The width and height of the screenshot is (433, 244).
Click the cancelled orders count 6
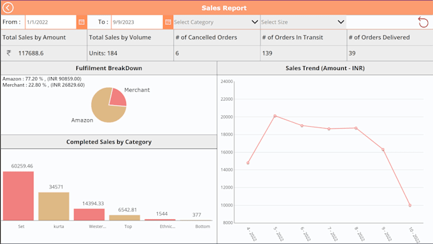[x=177, y=54]
